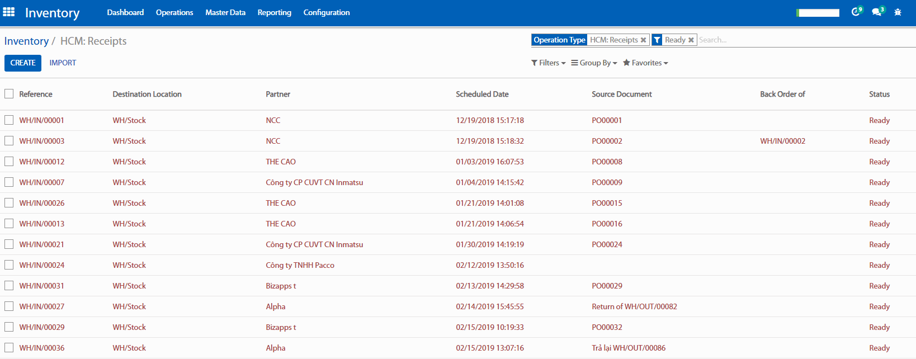The width and height of the screenshot is (916, 359).
Task: Open the Master Data menu
Action: pos(225,12)
